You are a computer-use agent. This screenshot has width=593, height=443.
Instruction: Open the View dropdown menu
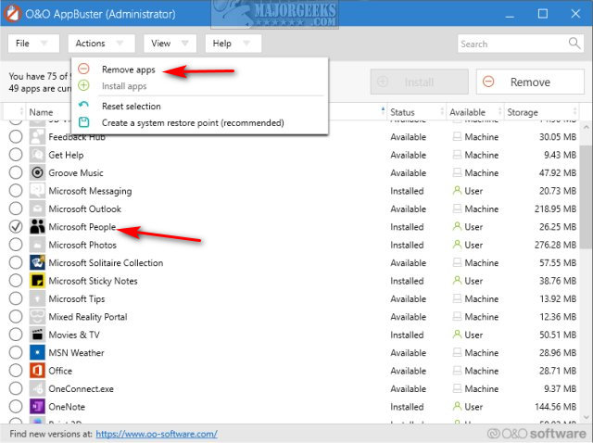click(170, 44)
